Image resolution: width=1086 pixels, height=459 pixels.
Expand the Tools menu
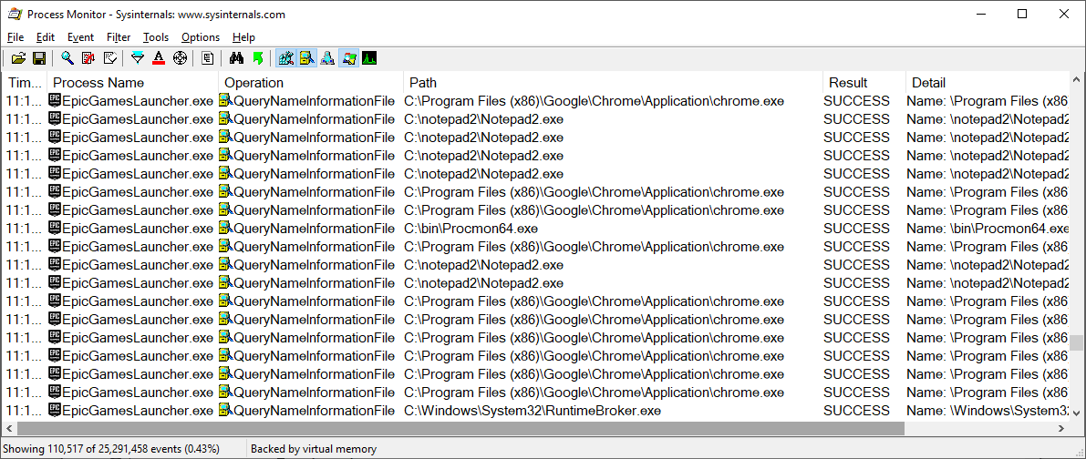pos(156,37)
